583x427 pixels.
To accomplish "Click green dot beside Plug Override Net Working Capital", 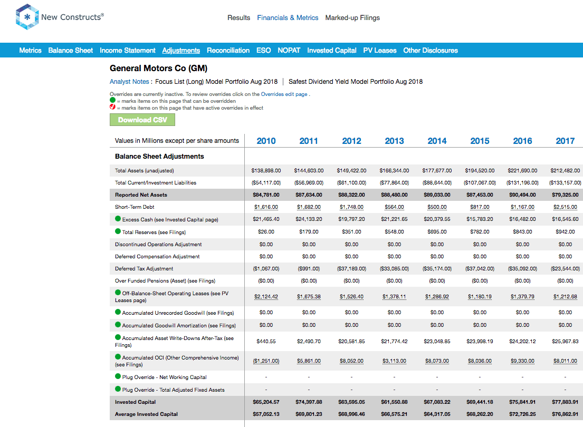I will pyautogui.click(x=118, y=376).
